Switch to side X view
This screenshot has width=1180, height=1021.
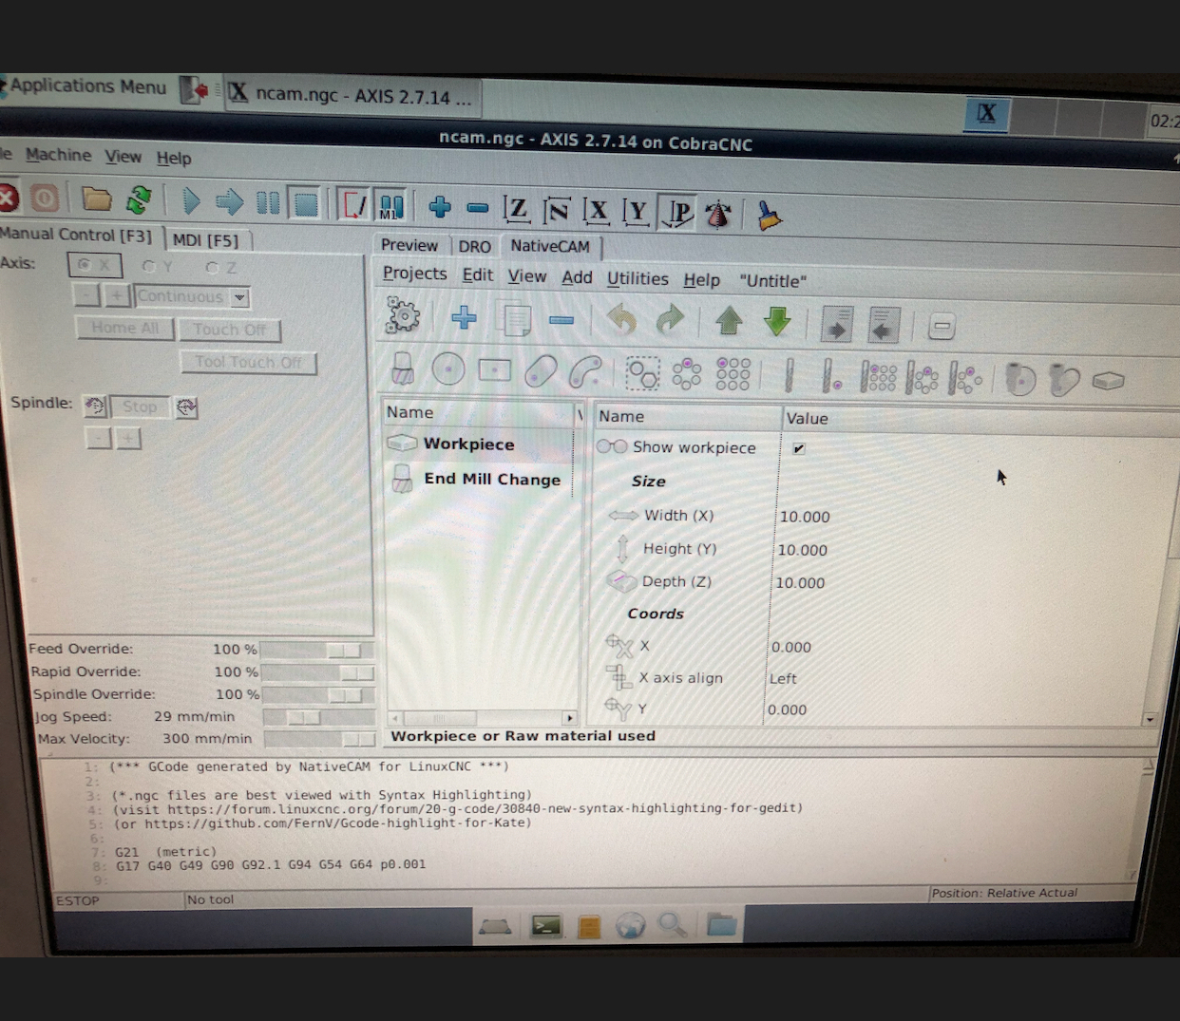click(596, 211)
